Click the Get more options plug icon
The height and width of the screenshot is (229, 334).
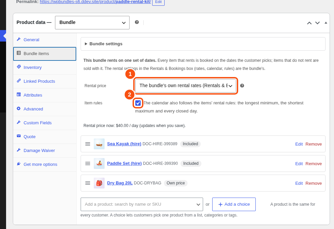click(x=19, y=164)
